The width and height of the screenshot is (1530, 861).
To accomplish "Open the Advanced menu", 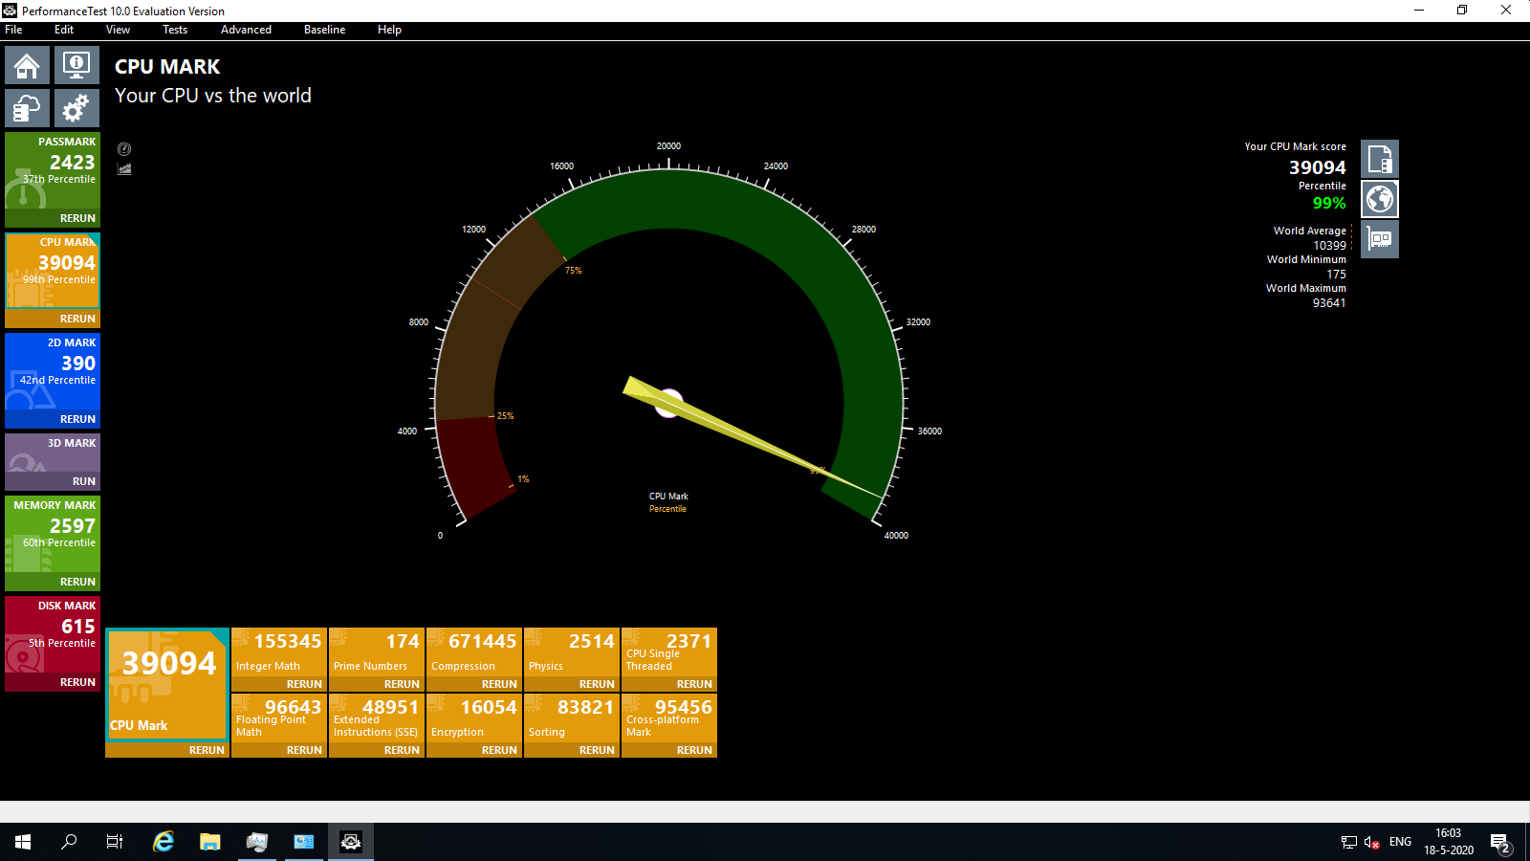I will coord(246,30).
